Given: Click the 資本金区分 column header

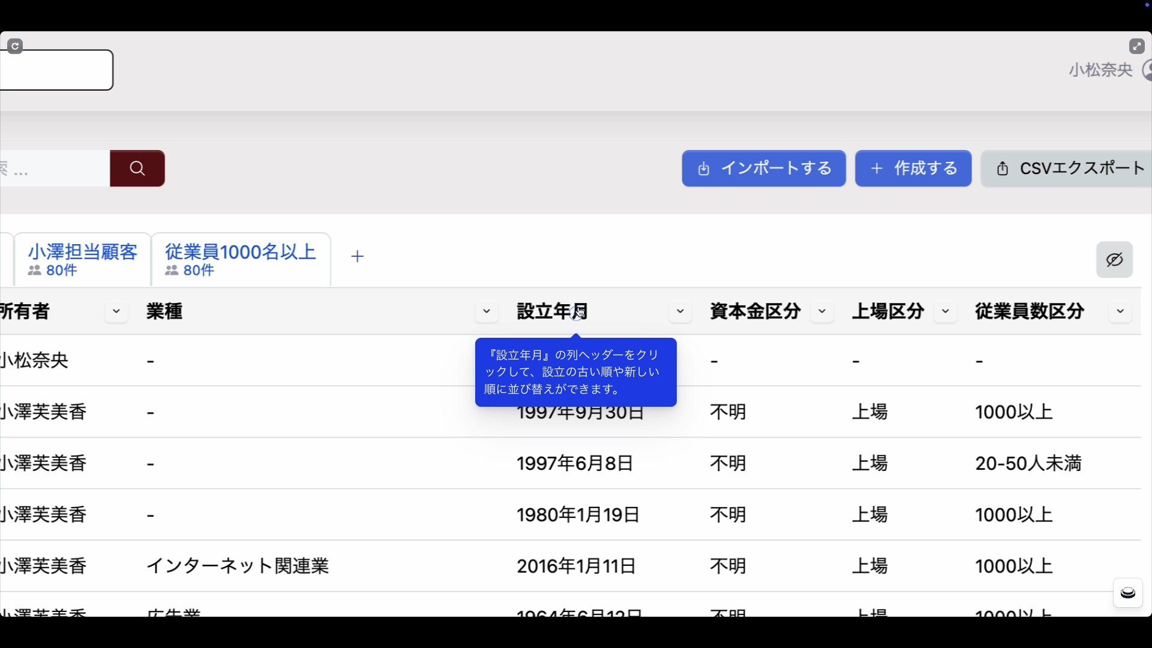Looking at the screenshot, I should click(755, 311).
